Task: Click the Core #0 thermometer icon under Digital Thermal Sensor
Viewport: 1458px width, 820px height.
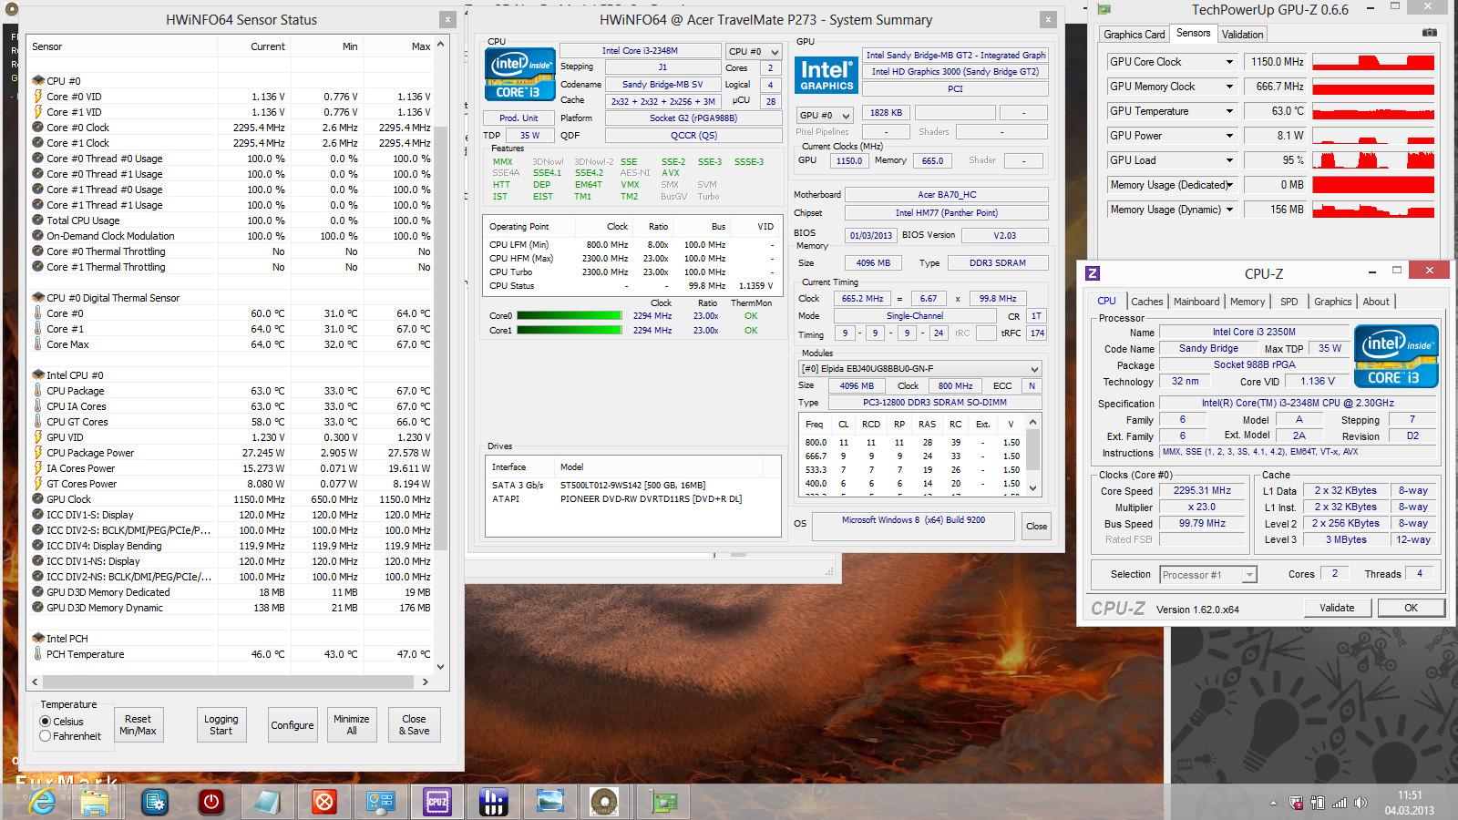Action: point(38,313)
